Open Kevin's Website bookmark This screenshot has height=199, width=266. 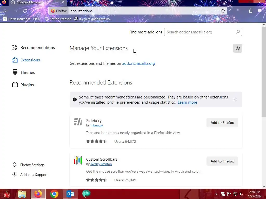(x=58, y=19)
